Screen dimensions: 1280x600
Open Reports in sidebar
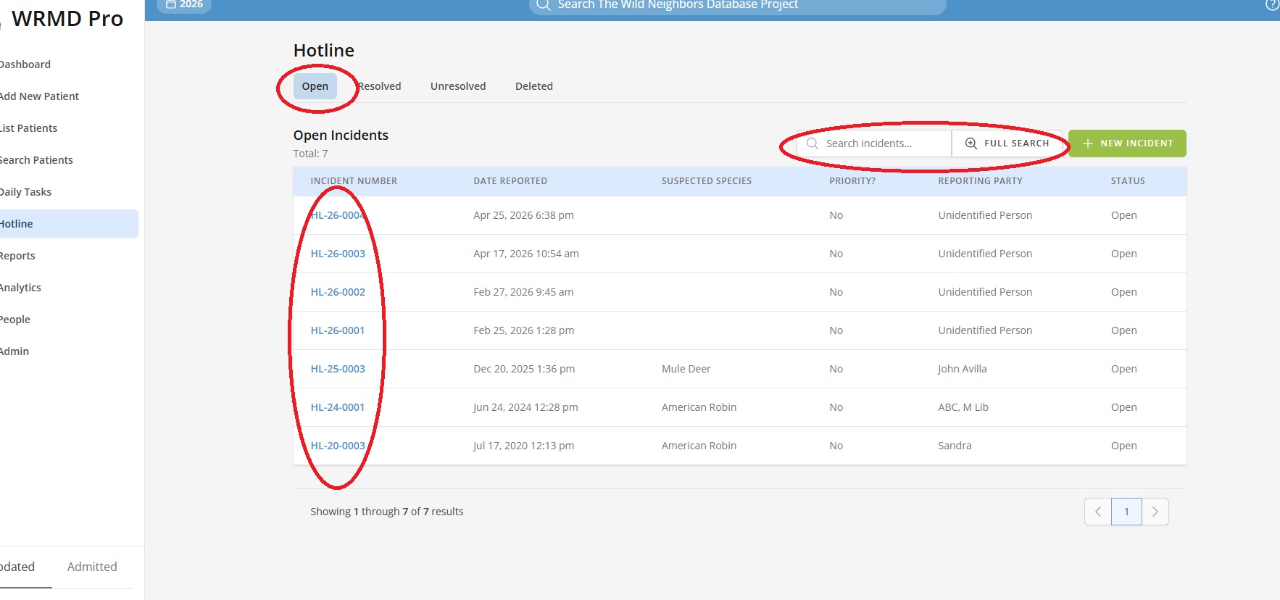point(17,256)
